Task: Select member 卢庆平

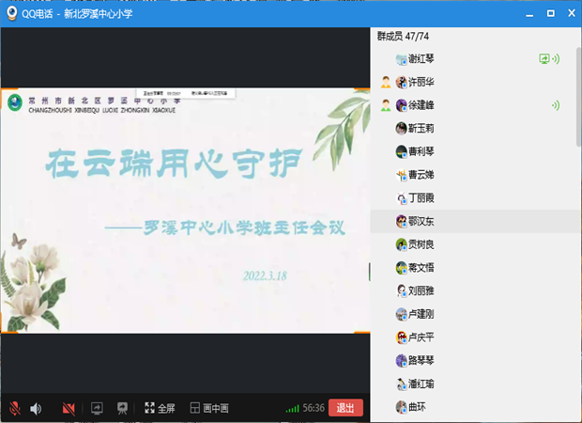Action: tap(475, 337)
